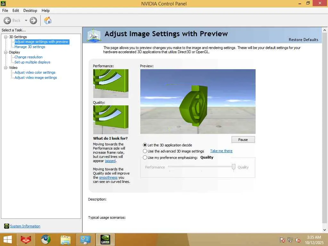The image size is (328, 246).
Task: Select Set up multiple displays
Action: coord(32,62)
